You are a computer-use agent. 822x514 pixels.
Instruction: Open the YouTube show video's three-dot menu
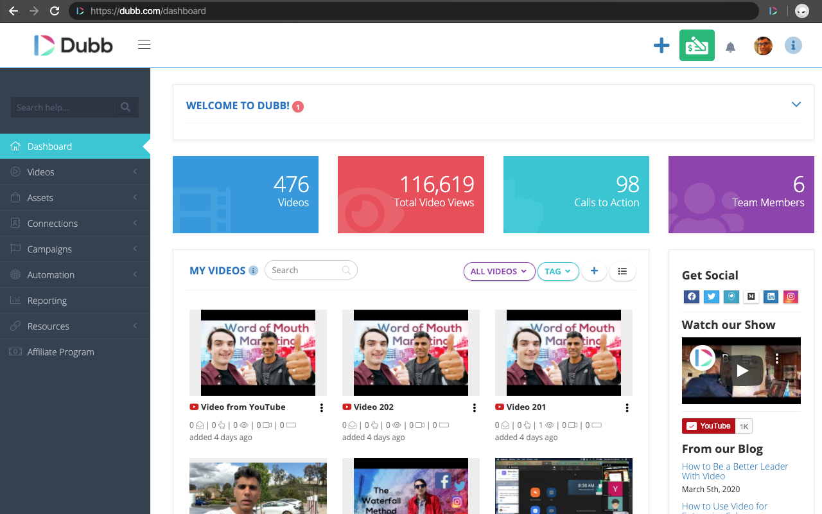[776, 358]
